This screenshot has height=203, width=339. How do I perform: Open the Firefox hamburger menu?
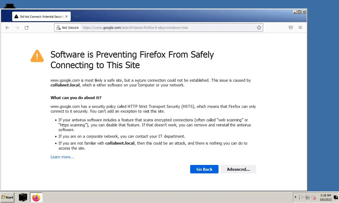[300, 27]
